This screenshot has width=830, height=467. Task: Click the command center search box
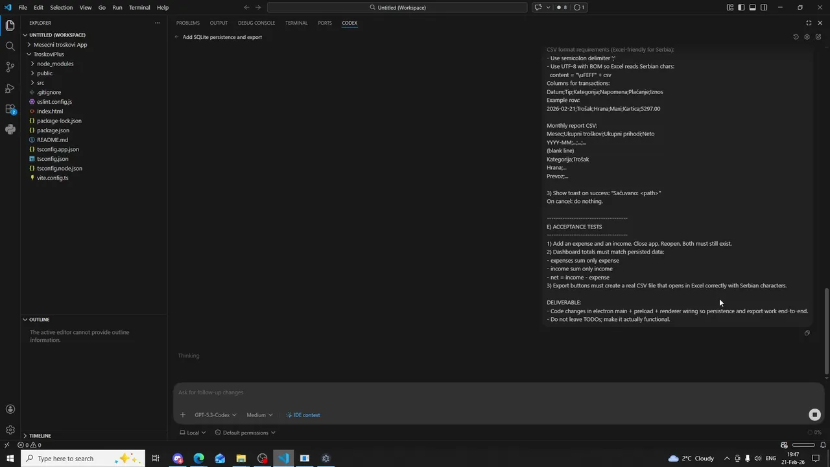coord(397,7)
